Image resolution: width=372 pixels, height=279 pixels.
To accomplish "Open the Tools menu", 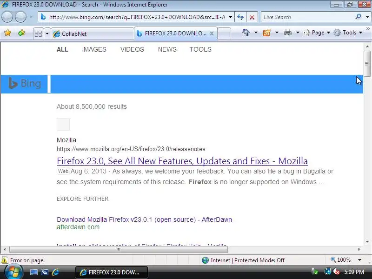I will (x=348, y=33).
